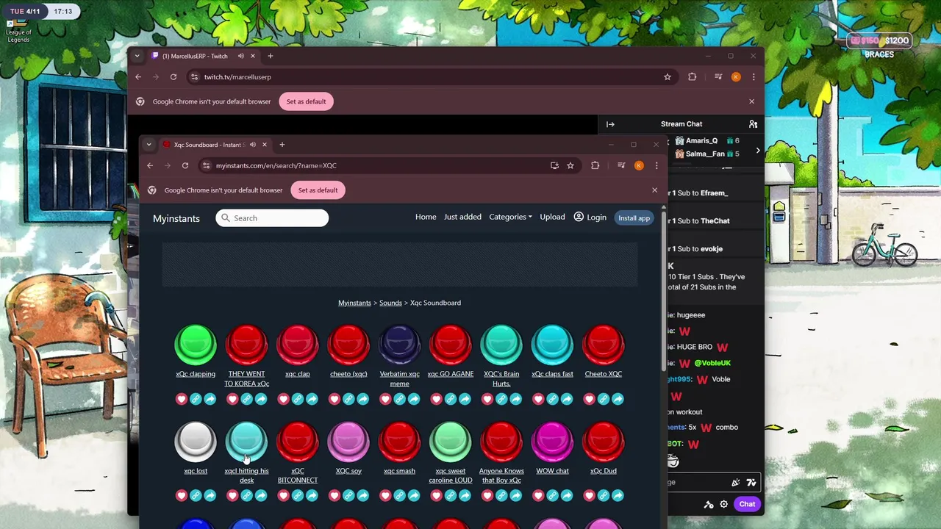Viewport: 941px width, 529px height.
Task: Share the xqc clap sound
Action: pyautogui.click(x=312, y=399)
